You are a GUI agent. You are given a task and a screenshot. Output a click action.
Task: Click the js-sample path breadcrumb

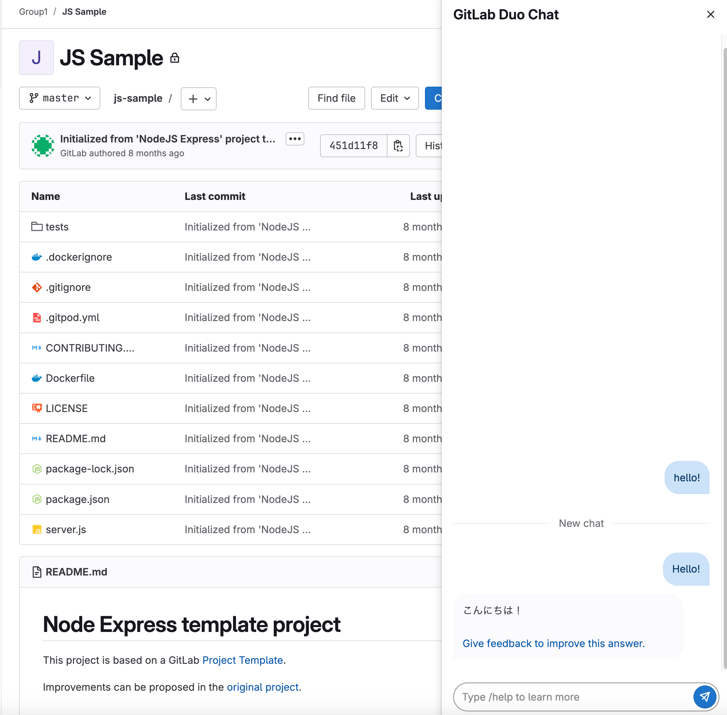click(x=138, y=98)
